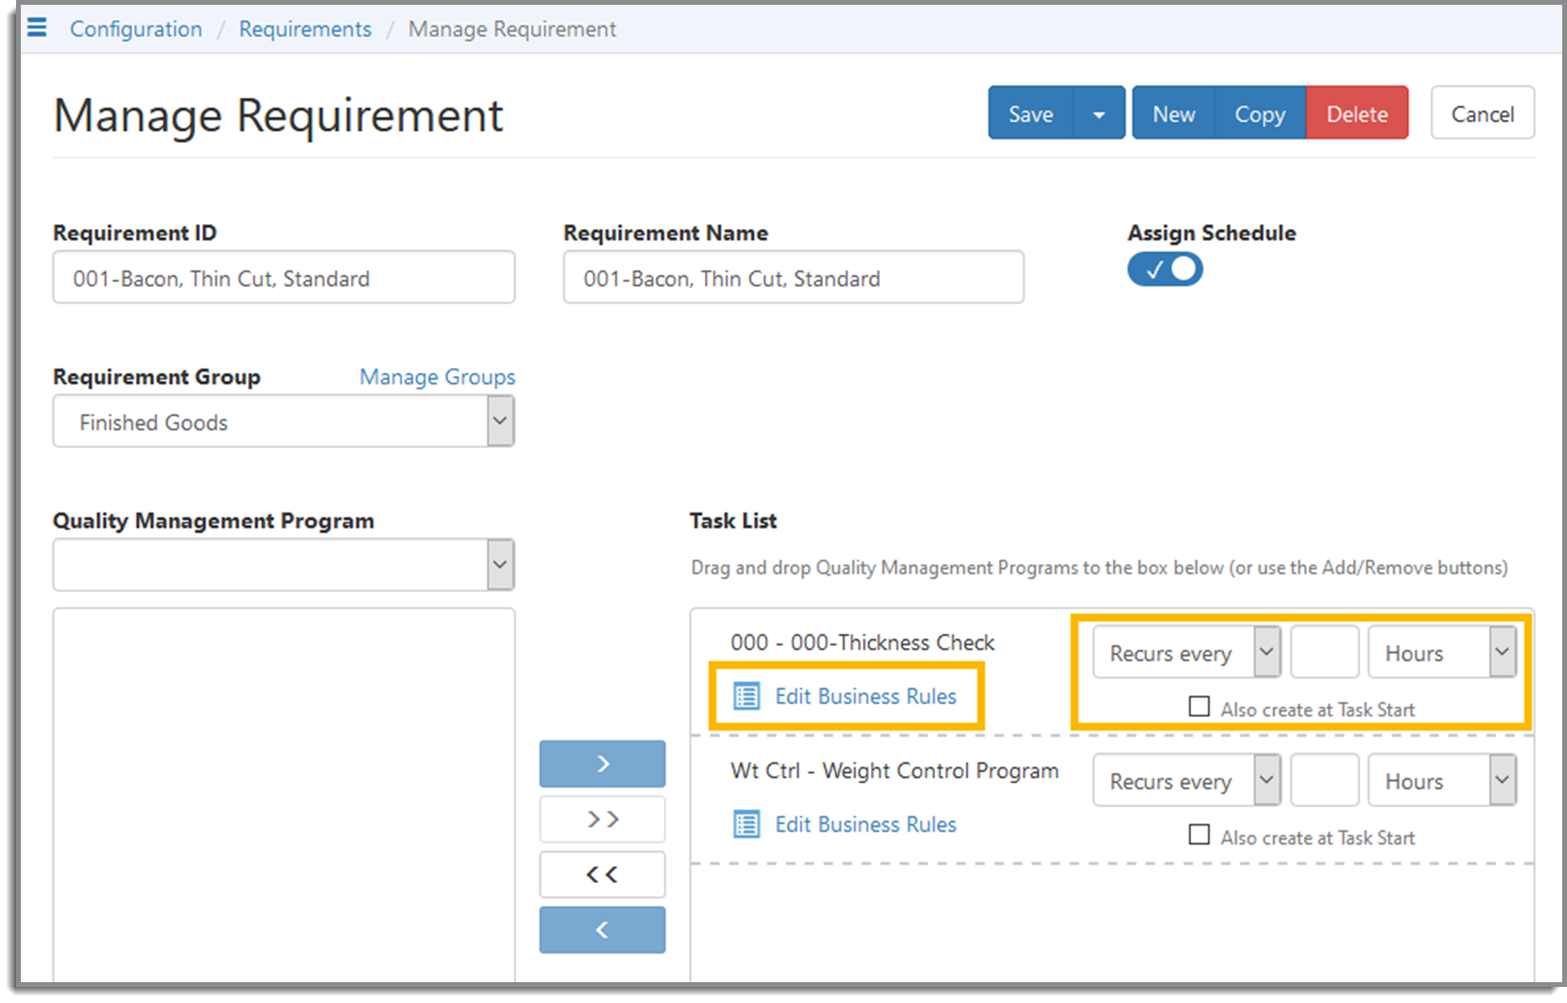Click the Copy button

(x=1260, y=114)
